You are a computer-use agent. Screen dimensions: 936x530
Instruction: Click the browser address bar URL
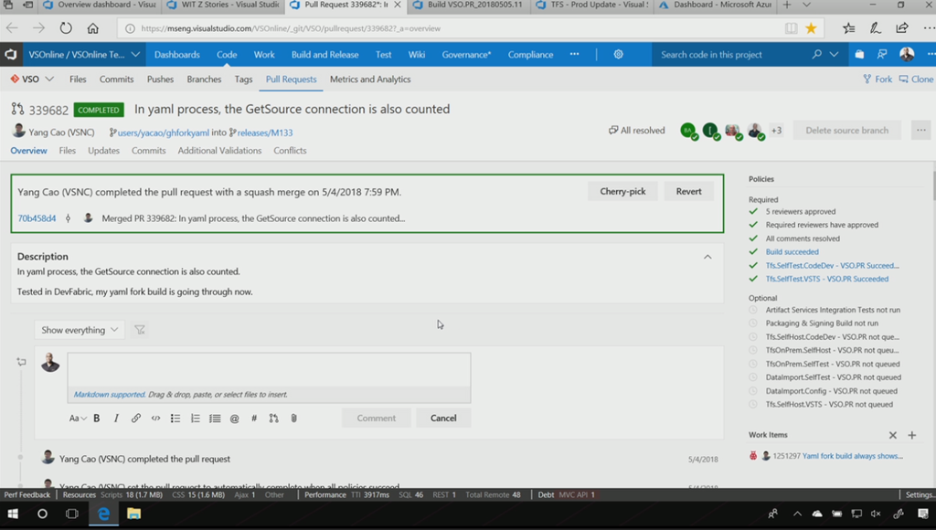point(291,28)
